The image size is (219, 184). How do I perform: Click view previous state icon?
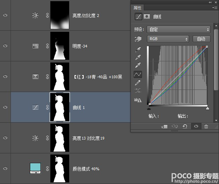(x=175, y=126)
